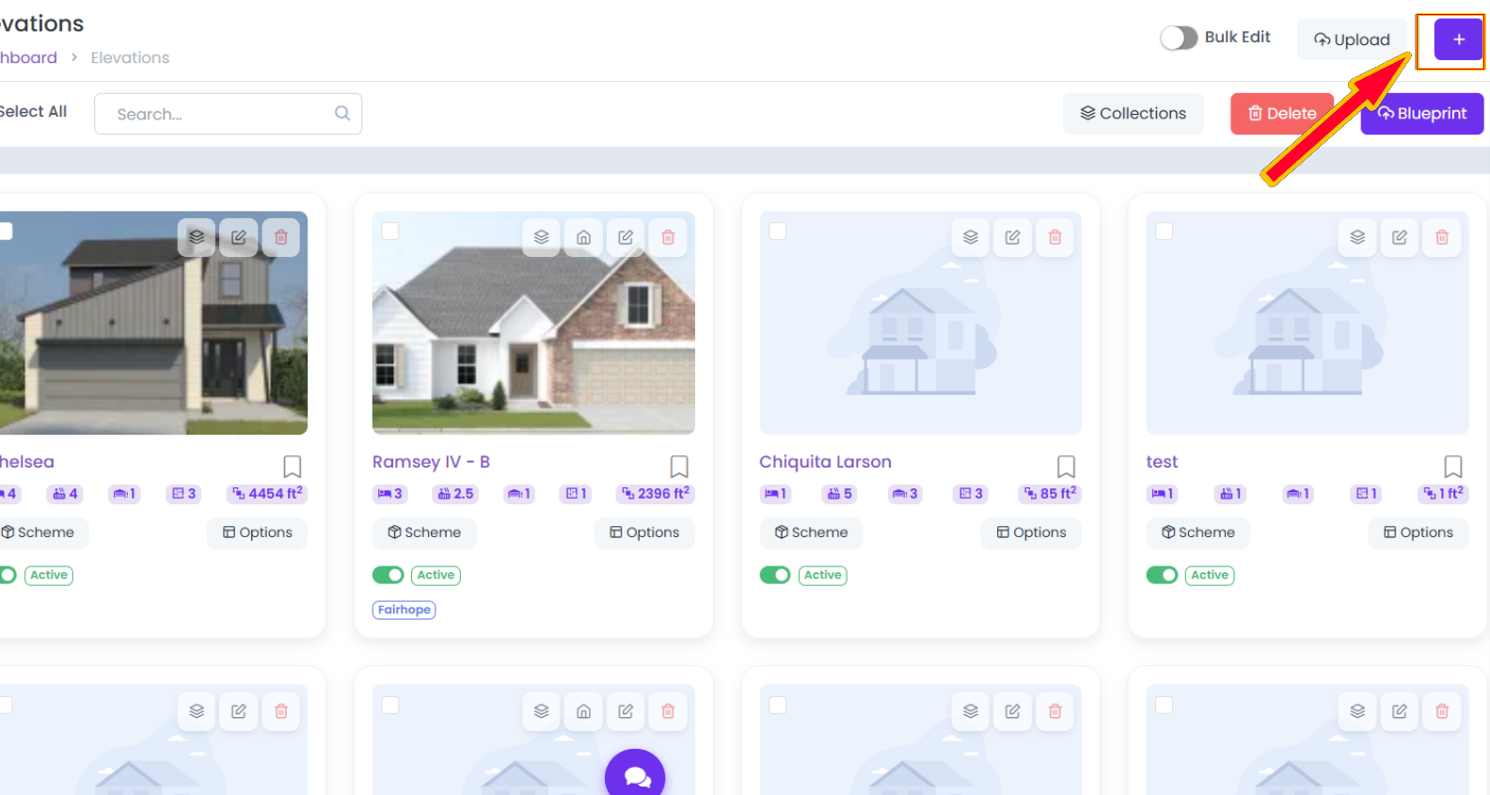The image size is (1490, 795).
Task: Open Options for Chelsea
Action: [x=258, y=533]
